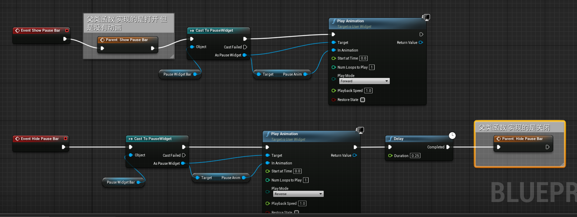The width and height of the screenshot is (577, 217).
Task: Toggle Restore State checkbox on top Play Animation
Action: (x=363, y=100)
